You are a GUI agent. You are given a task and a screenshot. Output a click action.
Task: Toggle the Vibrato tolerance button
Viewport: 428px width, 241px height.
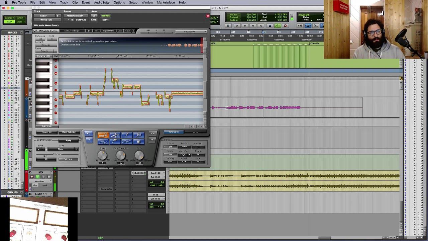tap(68, 159)
